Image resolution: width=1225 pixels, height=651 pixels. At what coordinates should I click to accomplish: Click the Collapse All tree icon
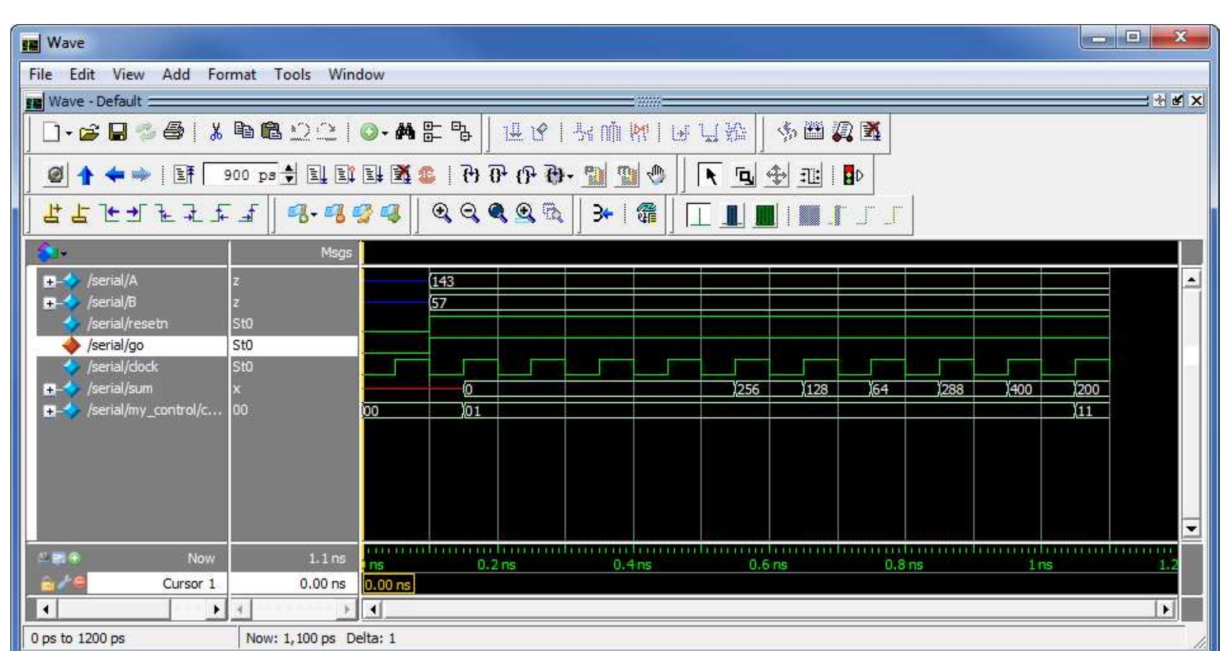pyautogui.click(x=461, y=132)
